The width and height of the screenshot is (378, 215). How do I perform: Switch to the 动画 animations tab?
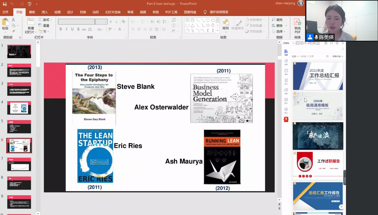coord(95,12)
